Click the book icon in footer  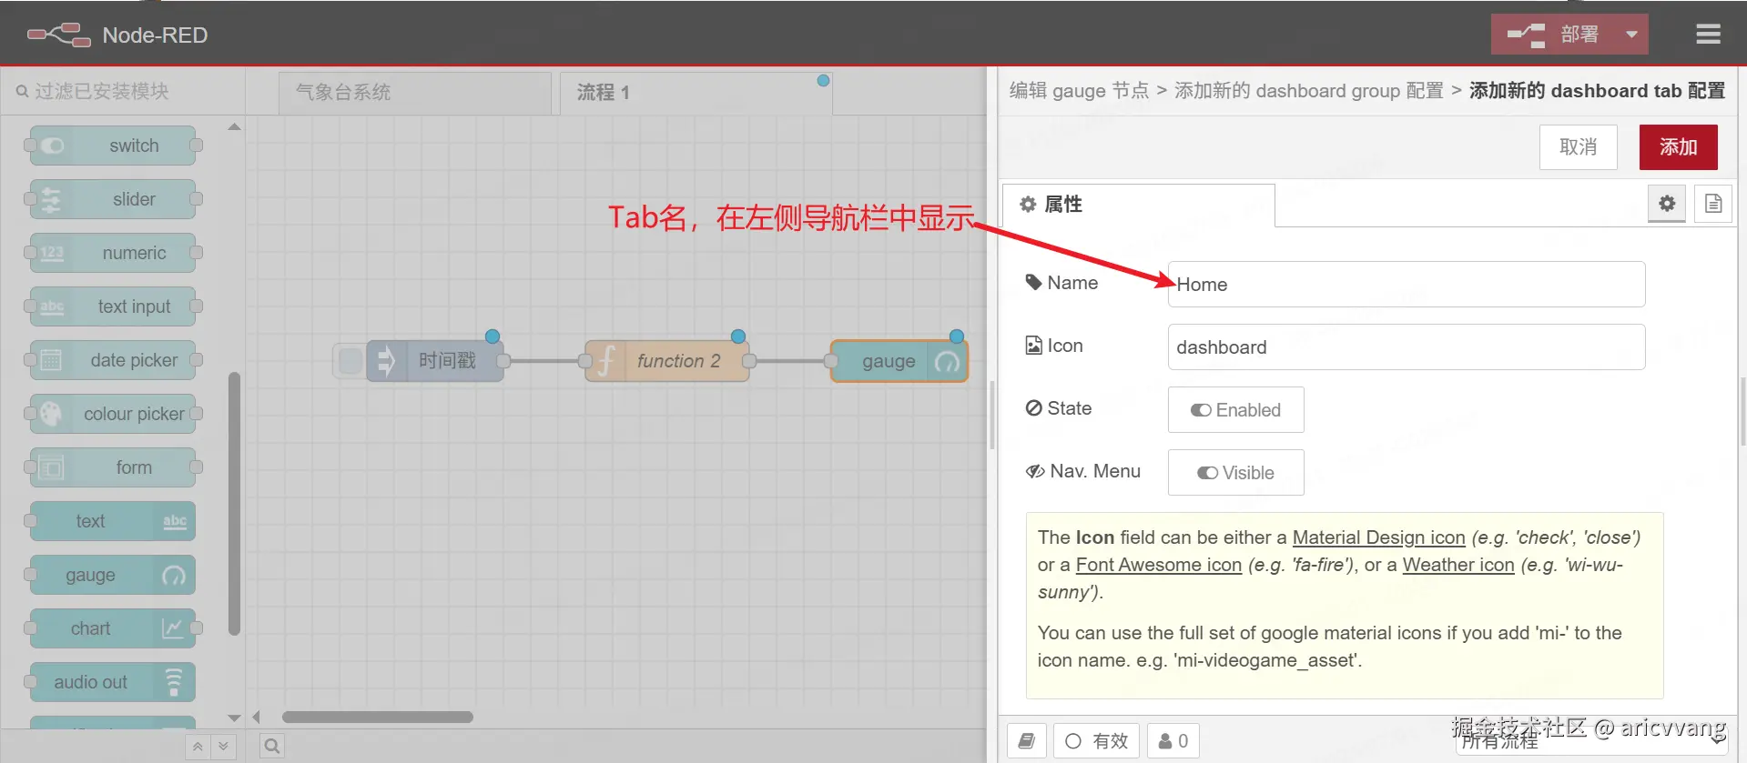tap(1027, 741)
